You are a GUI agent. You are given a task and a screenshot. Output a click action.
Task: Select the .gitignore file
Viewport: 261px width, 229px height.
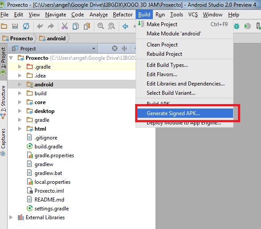pyautogui.click(x=42, y=138)
